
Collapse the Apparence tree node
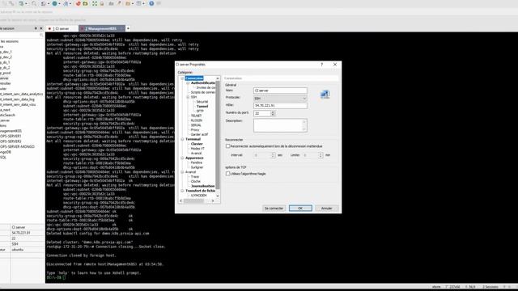tap(182, 158)
